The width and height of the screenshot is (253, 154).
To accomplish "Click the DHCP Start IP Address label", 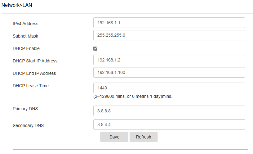I will pos(35,61).
